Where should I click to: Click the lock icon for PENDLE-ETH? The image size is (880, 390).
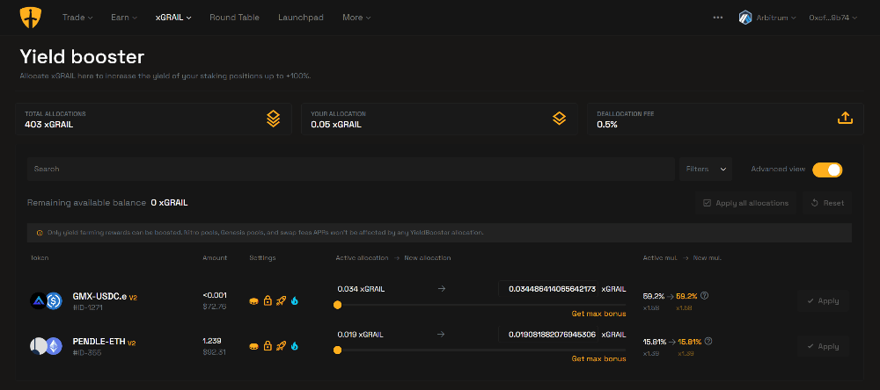coord(268,346)
